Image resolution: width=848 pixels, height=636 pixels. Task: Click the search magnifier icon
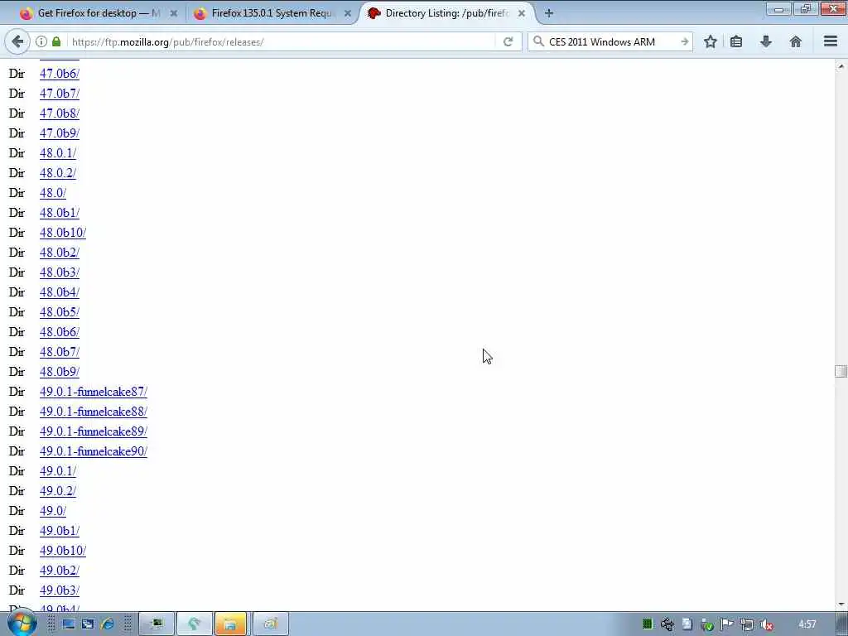click(x=538, y=41)
